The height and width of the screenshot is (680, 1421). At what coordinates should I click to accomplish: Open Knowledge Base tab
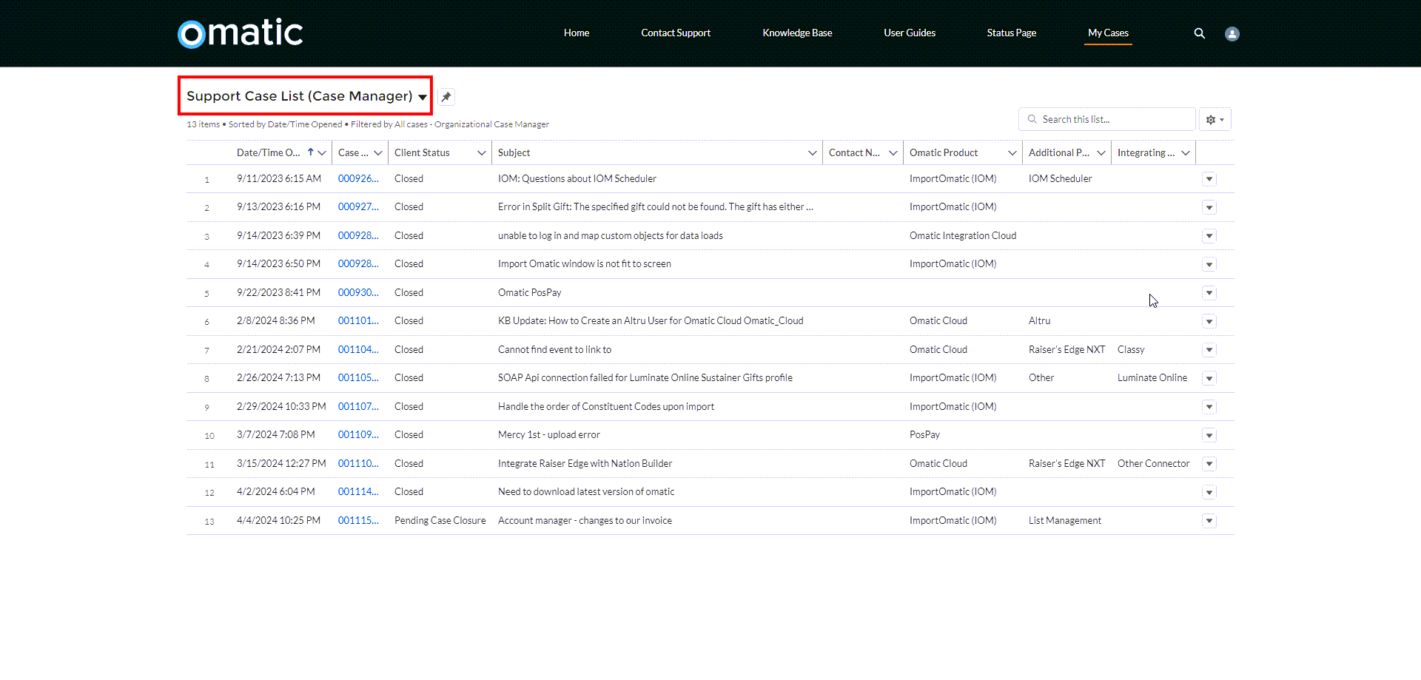click(797, 33)
